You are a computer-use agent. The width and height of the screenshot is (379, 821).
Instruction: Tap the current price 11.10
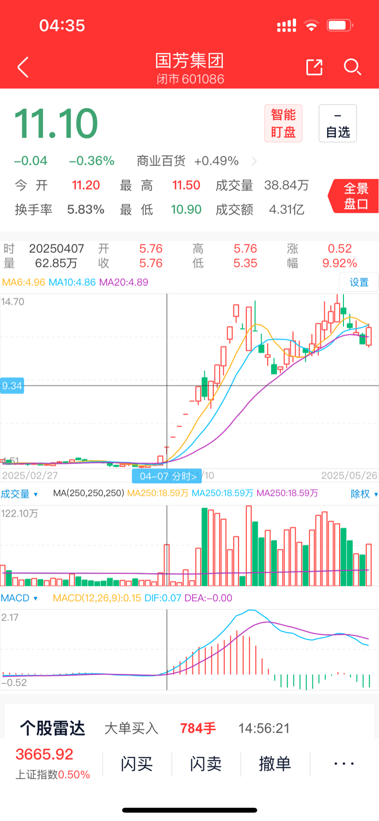coord(56,123)
